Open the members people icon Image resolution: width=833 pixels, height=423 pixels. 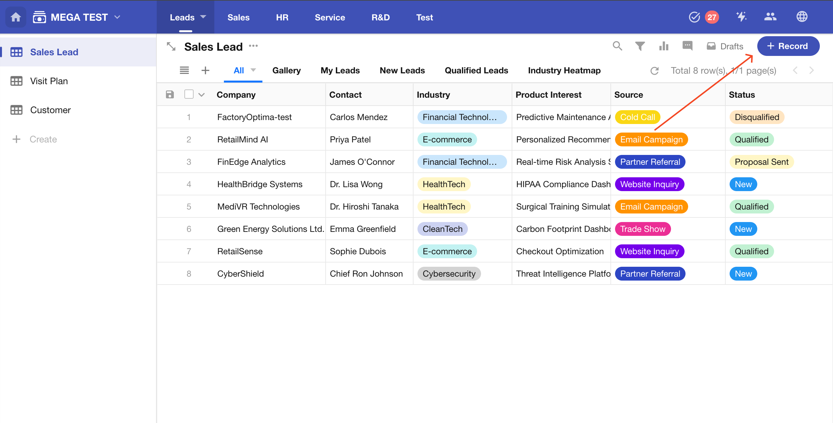770,17
